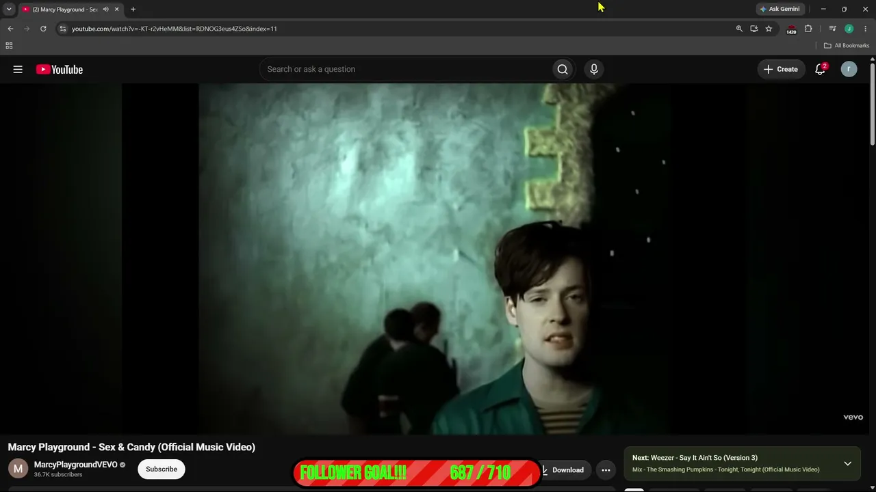Close the Marcy Playground tab

tap(117, 10)
